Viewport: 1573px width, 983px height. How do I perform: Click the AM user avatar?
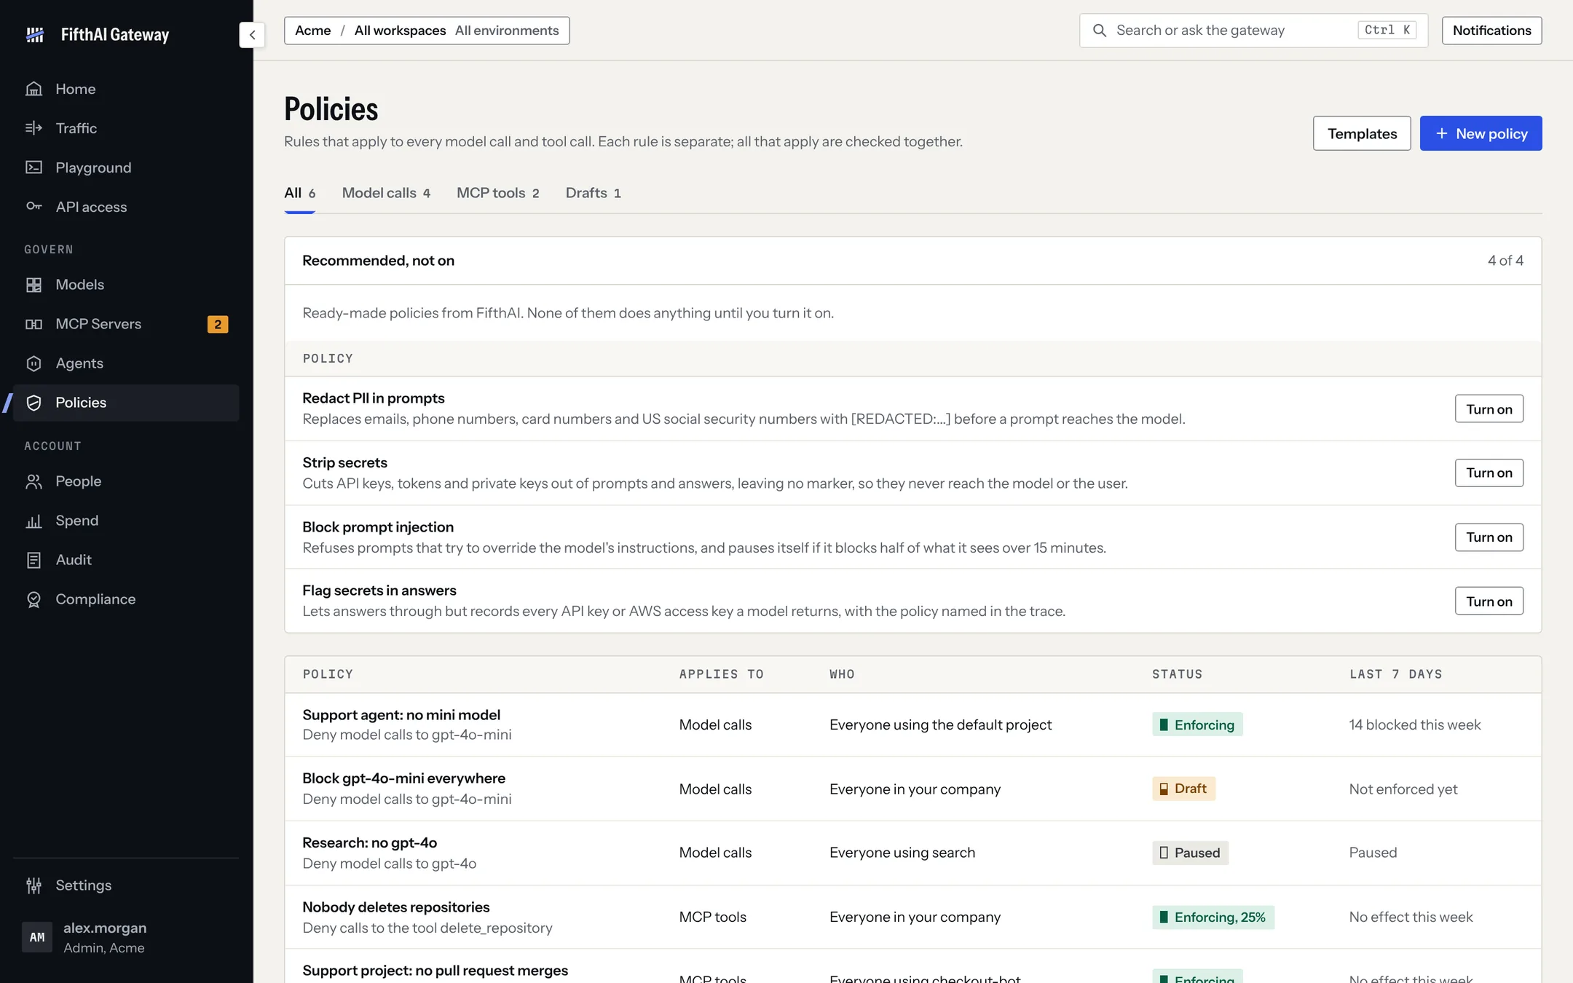click(x=37, y=937)
